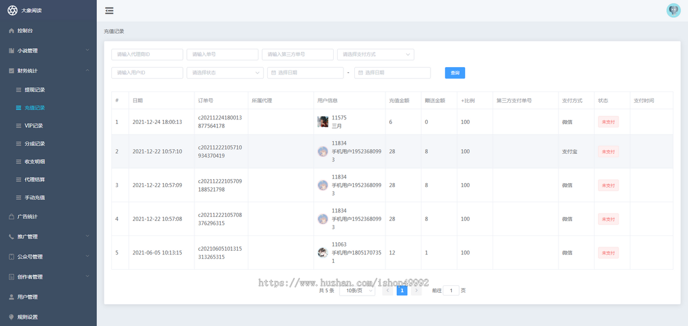Open 控制台 home icon in sidebar
This screenshot has width=688, height=326.
click(x=11, y=30)
